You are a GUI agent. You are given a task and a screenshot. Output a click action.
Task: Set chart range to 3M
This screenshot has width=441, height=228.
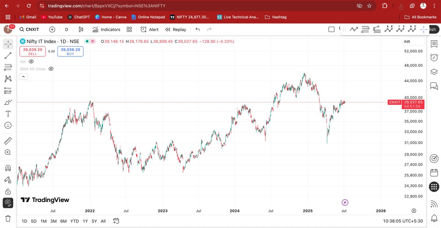[x=53, y=221]
